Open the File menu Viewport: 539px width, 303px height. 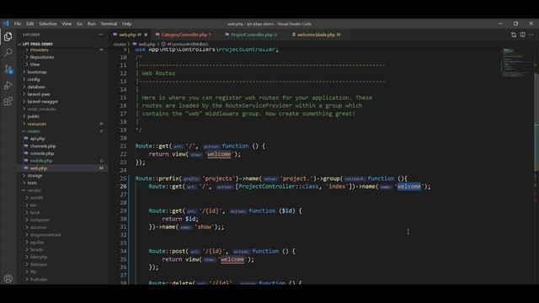(x=18, y=24)
